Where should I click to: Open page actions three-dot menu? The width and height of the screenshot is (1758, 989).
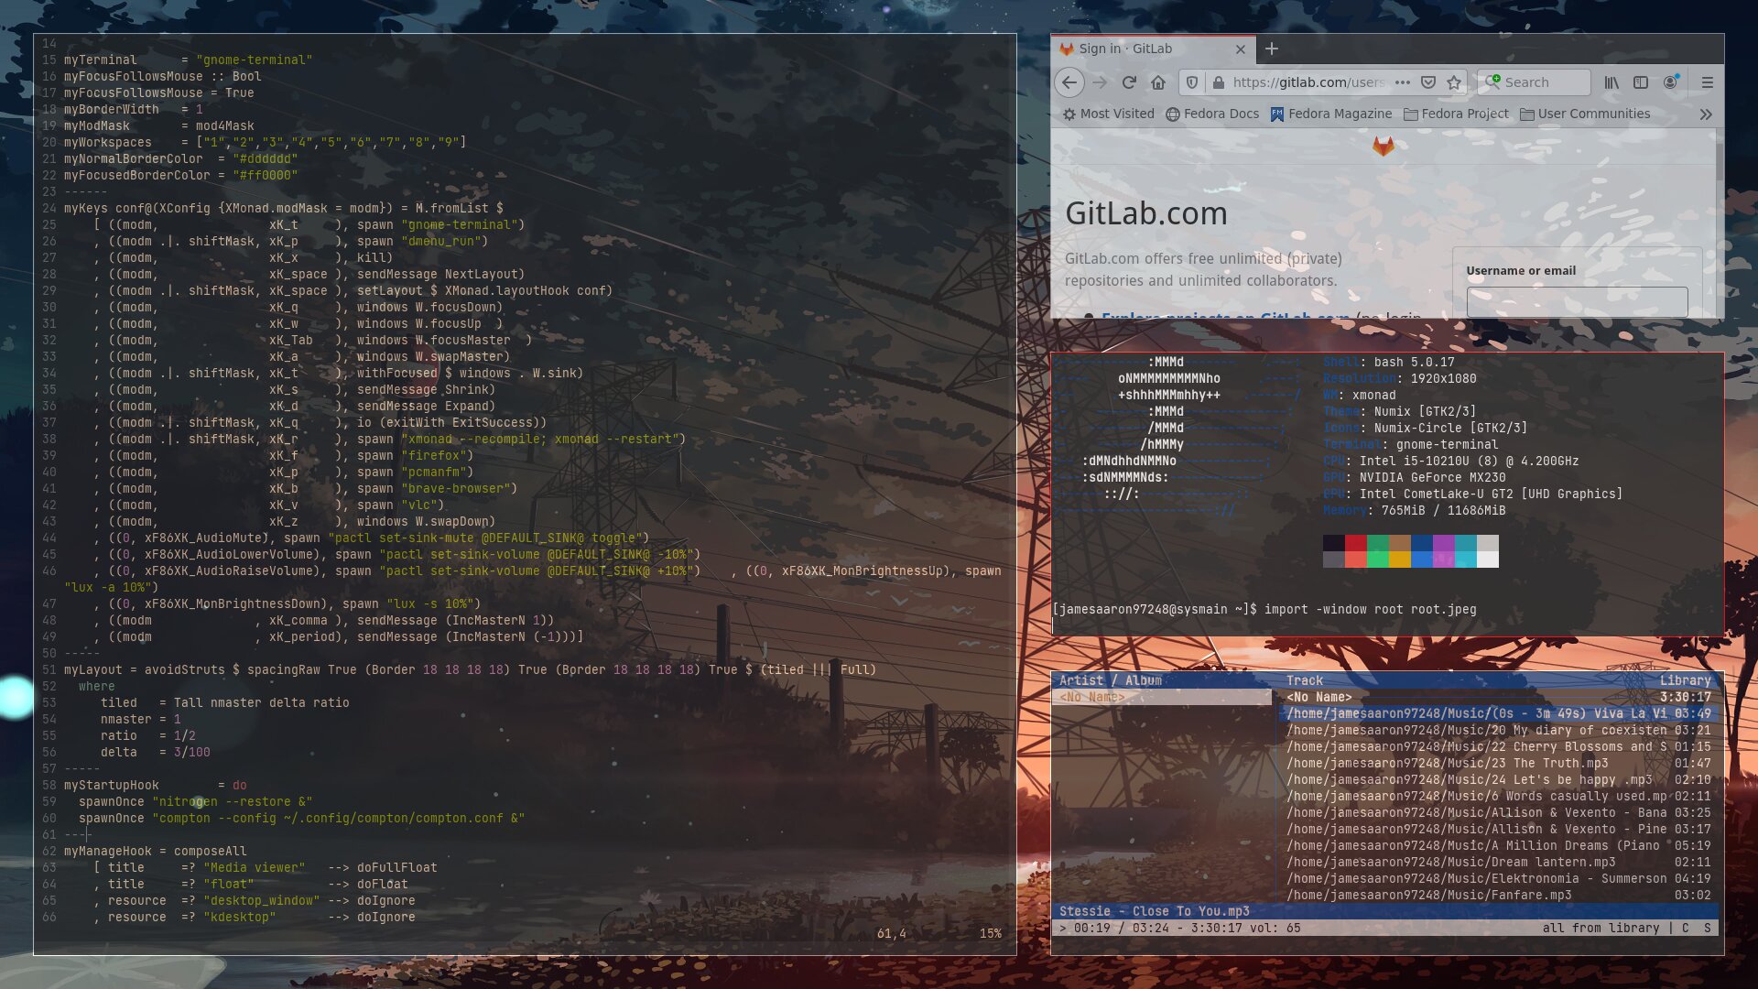coord(1402,82)
